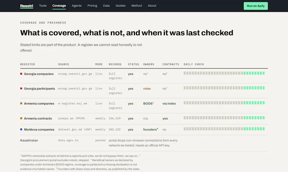This screenshot has height=172, width=288.
Task: Open the Guides navigation item
Action: 121,6
